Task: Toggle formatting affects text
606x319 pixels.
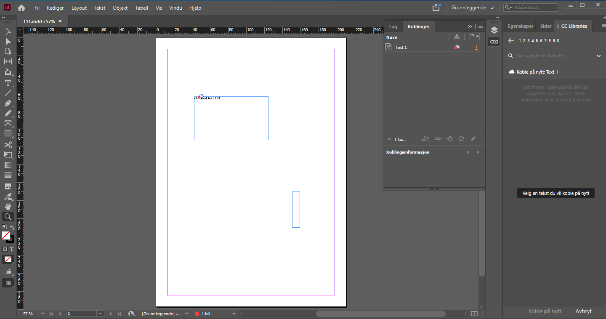Action: click(x=11, y=249)
